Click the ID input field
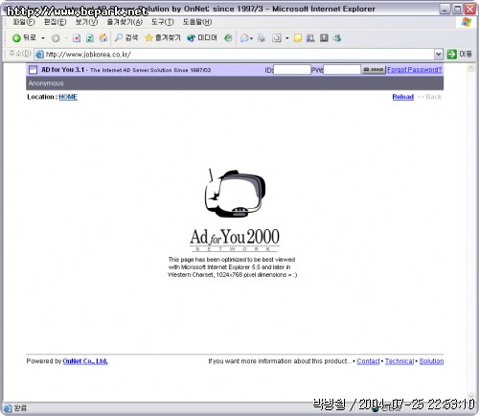 point(292,69)
